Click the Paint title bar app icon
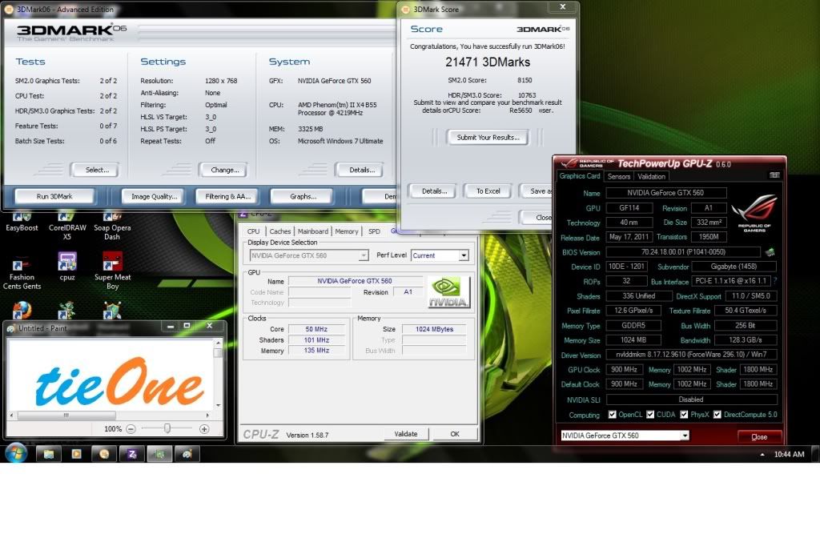The height and width of the screenshot is (534, 820). (10, 328)
